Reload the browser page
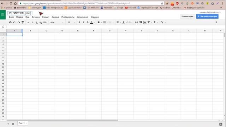The width and height of the screenshot is (226, 127). (11, 3)
